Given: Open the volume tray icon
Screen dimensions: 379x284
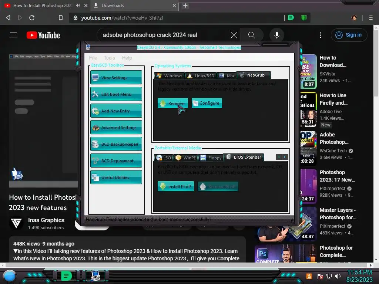Looking at the screenshot, I should [338, 276].
